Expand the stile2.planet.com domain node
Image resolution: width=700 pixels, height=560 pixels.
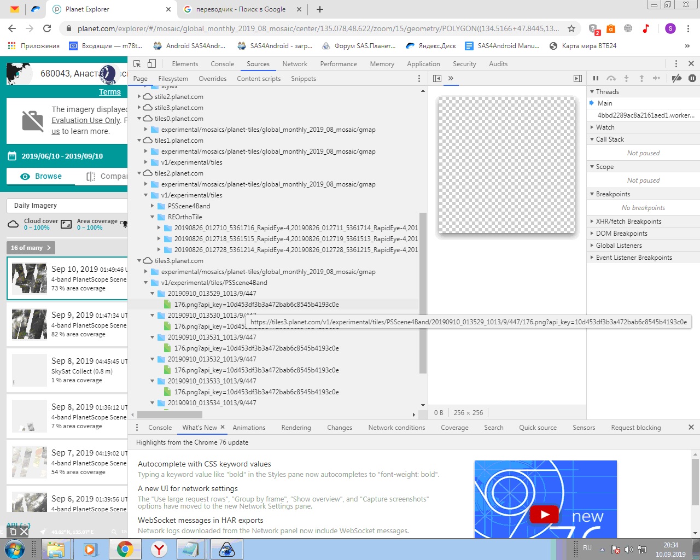pyautogui.click(x=139, y=97)
